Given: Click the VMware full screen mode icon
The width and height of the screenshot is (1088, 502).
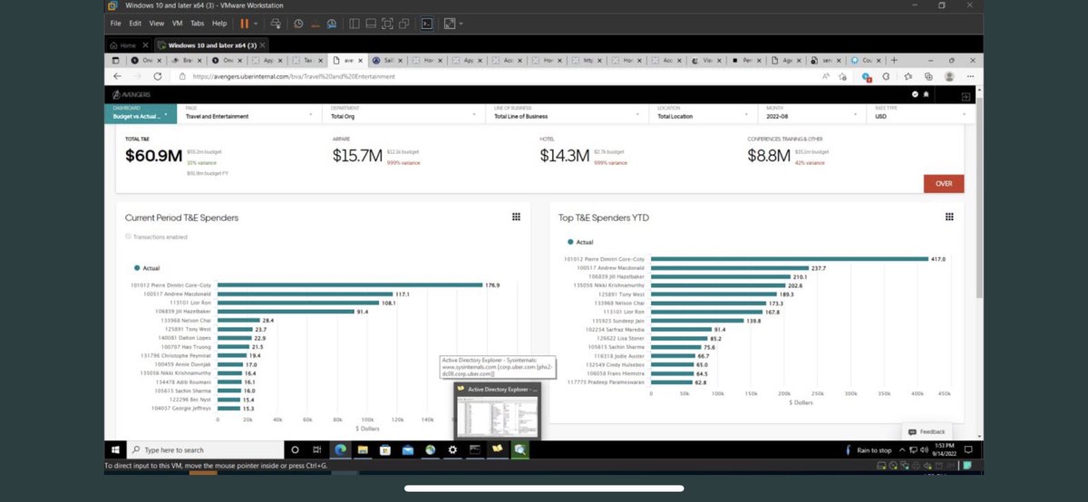Looking at the screenshot, I should [388, 23].
